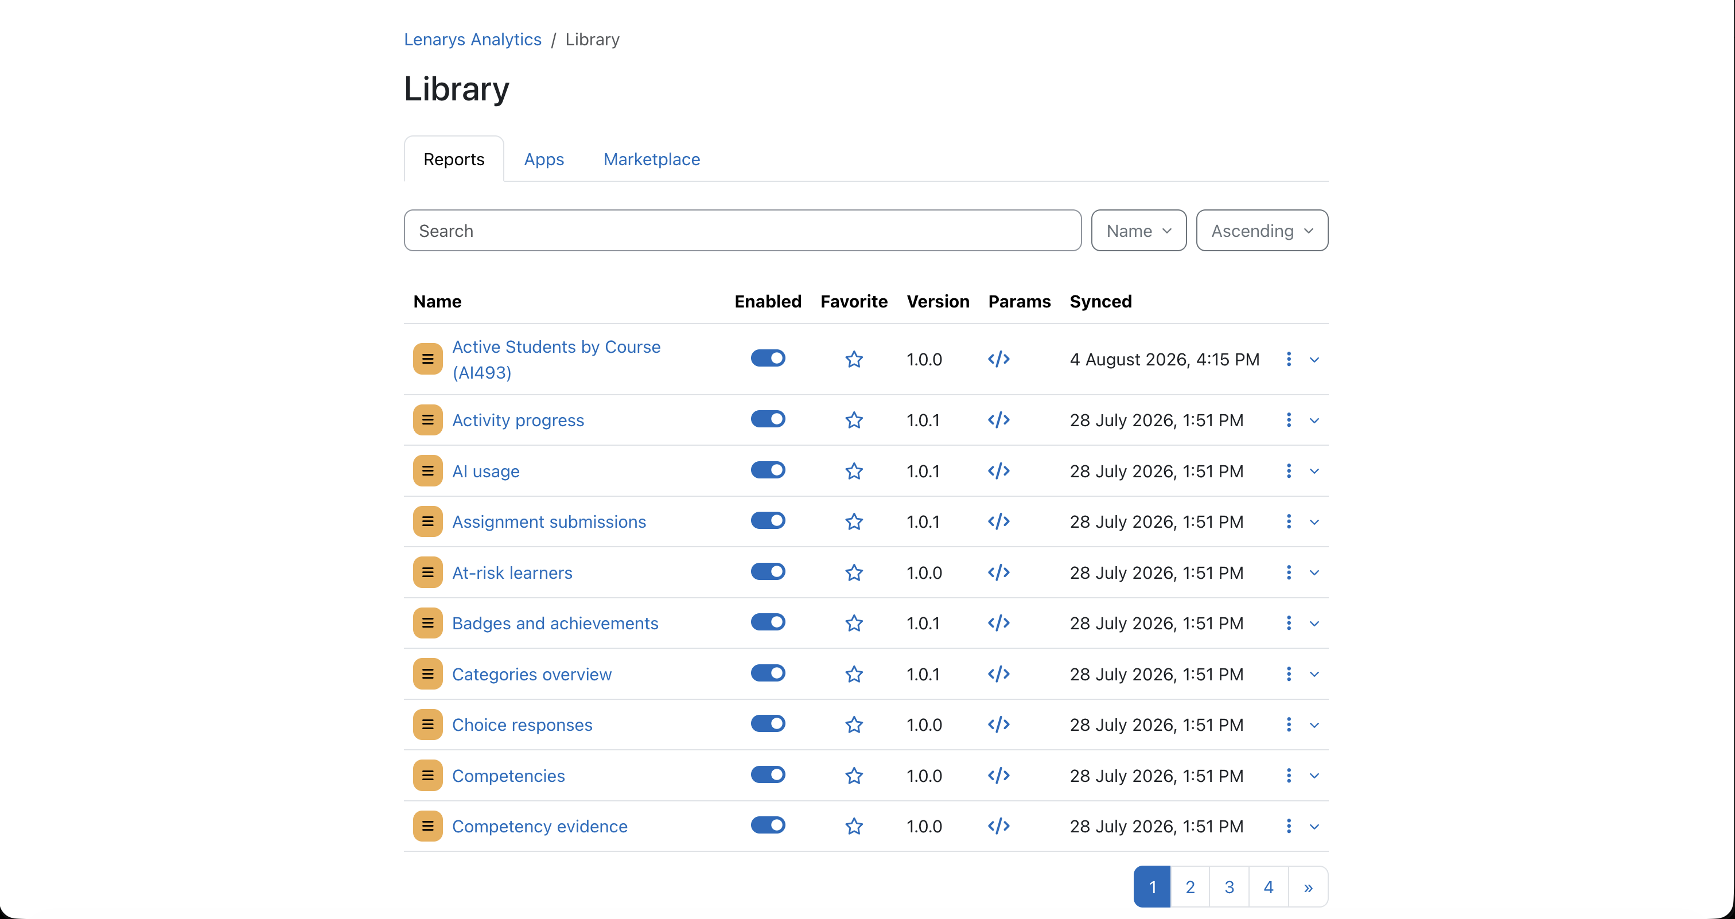The height and width of the screenshot is (919, 1735).
Task: Go to next page with » arrow
Action: [1308, 887]
